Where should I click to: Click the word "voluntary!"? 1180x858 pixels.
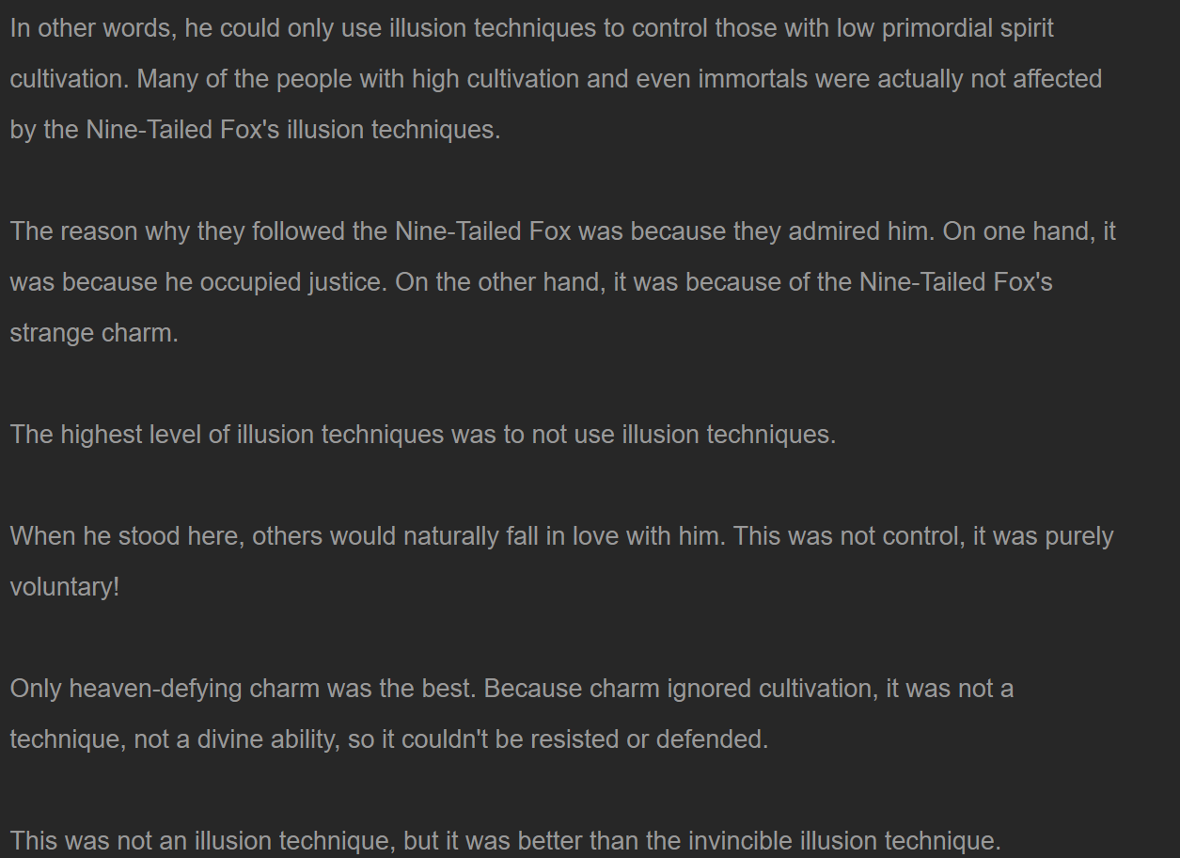click(x=65, y=587)
